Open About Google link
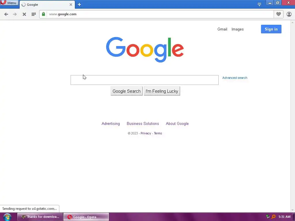The width and height of the screenshot is (295, 221). pos(177,124)
